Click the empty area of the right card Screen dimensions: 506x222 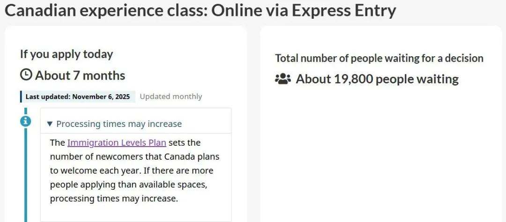point(380,155)
